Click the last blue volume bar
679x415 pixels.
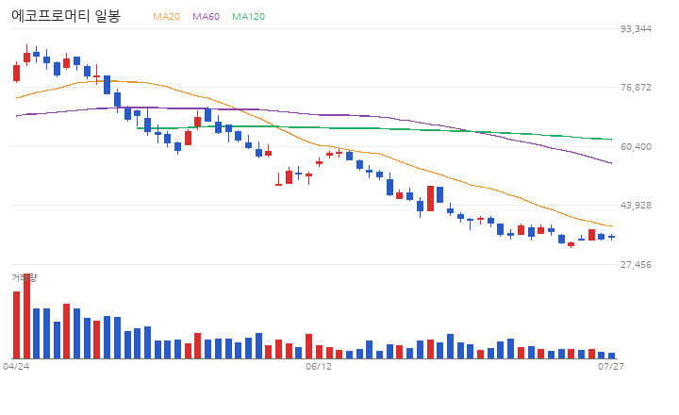point(611,356)
